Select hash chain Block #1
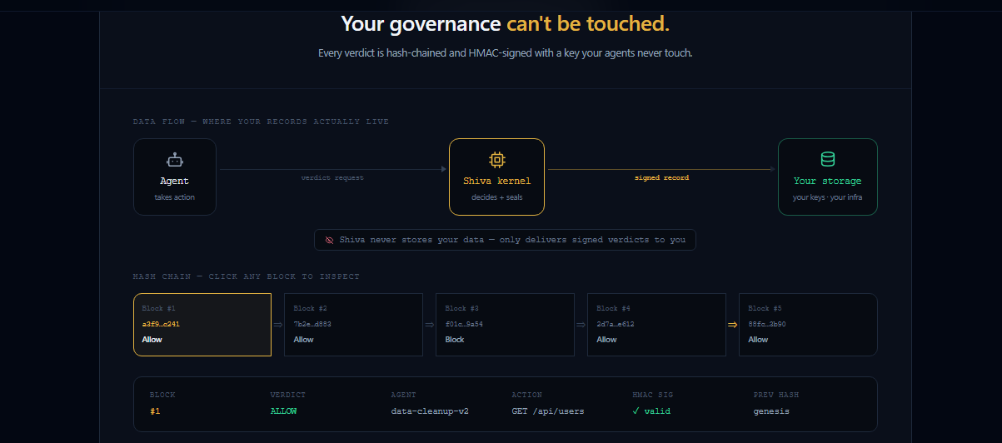 (x=202, y=325)
